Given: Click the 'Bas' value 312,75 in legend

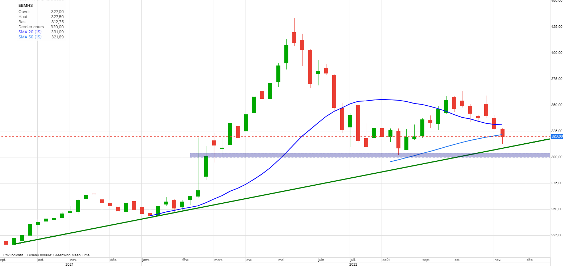Looking at the screenshot, I should (x=57, y=22).
